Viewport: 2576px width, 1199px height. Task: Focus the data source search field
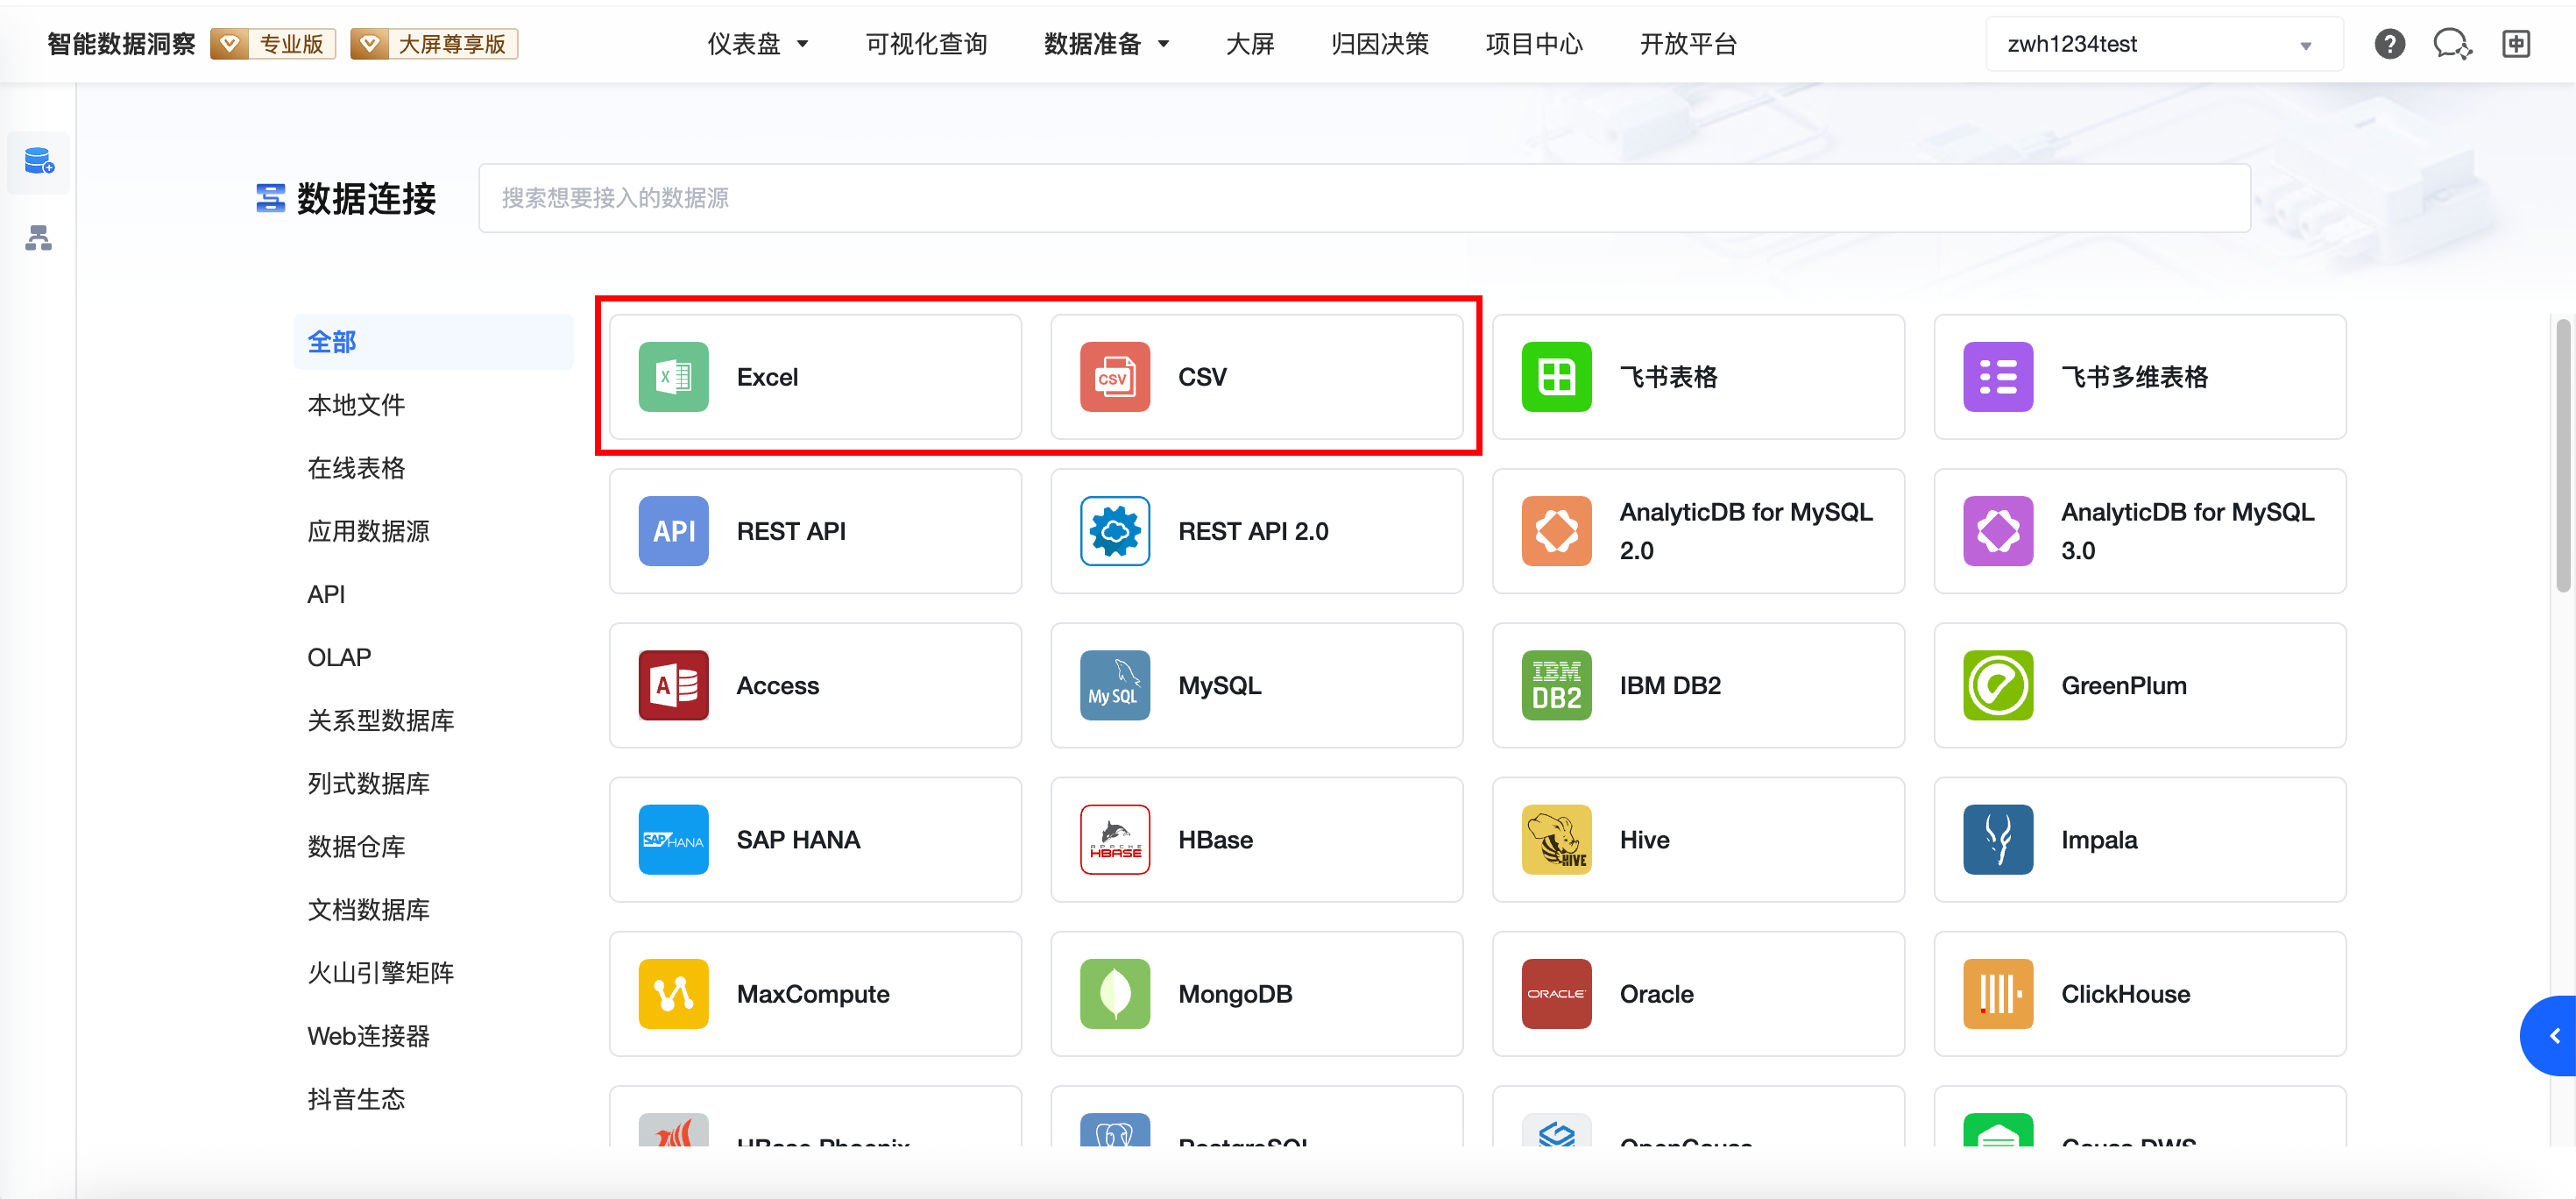click(x=1363, y=198)
